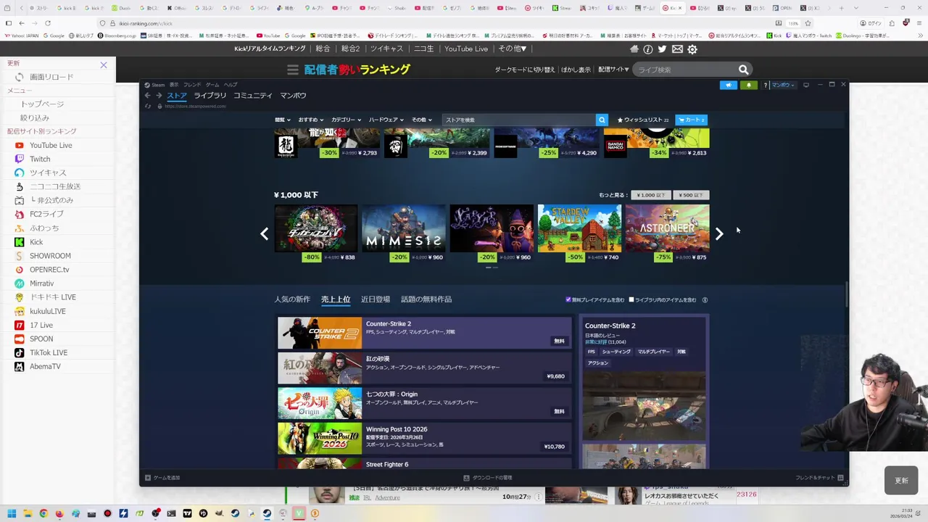The width and height of the screenshot is (928, 522).
Task: Go forward with Steam's forward arrow
Action: pyautogui.click(x=159, y=96)
